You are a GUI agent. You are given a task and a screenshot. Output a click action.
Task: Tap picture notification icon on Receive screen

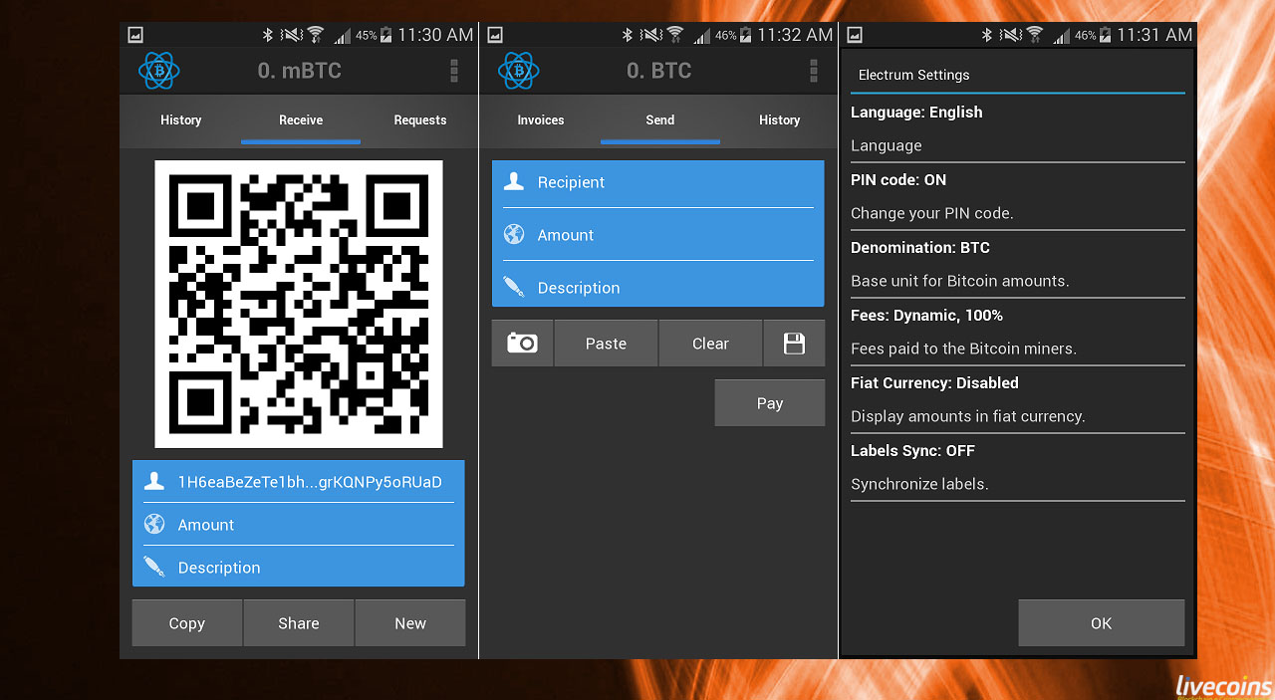pos(135,35)
